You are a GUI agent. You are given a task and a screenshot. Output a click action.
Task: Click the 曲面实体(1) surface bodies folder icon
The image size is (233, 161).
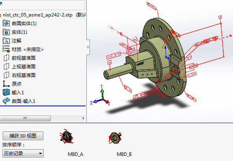(6, 24)
